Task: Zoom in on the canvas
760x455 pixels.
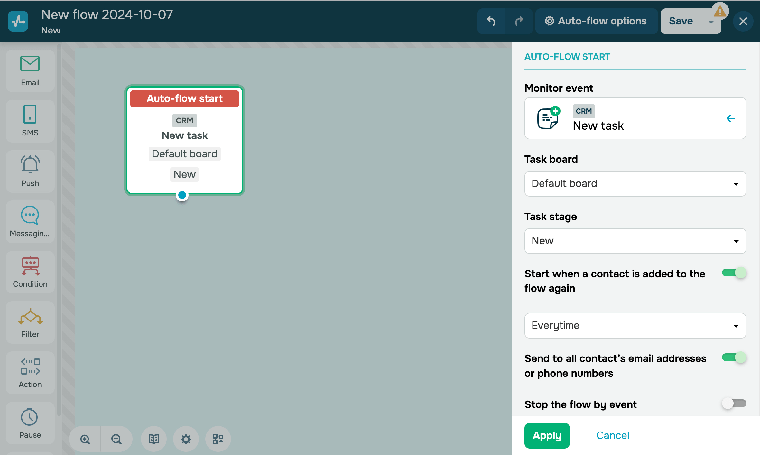Action: [x=85, y=439]
